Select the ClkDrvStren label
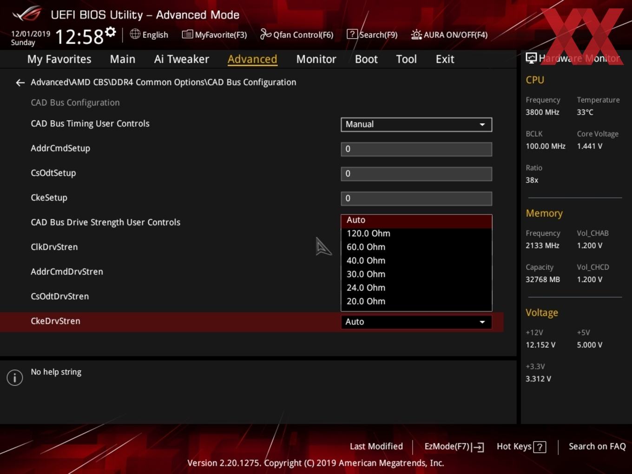632x474 pixels. tap(54, 247)
